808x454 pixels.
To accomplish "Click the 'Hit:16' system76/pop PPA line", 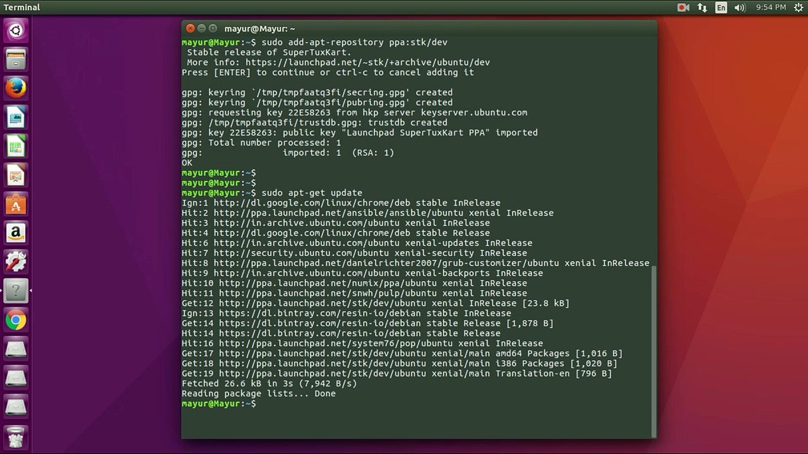I will coord(362,344).
